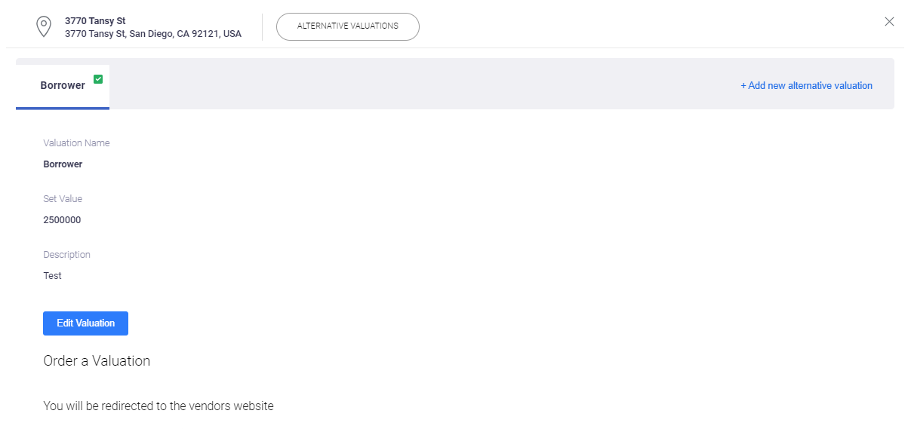
Task: Select the Description label
Action: pos(66,255)
